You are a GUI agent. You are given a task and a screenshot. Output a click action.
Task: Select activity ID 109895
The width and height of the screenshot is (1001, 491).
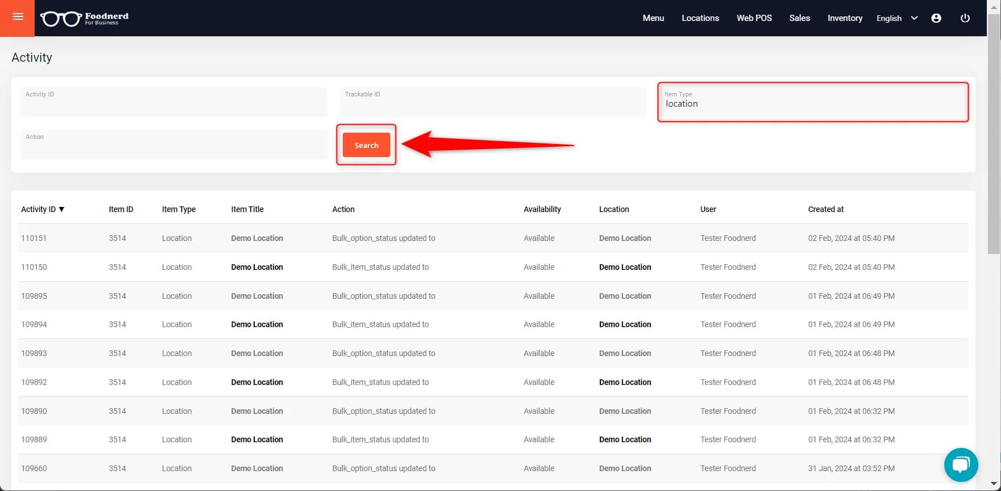34,296
